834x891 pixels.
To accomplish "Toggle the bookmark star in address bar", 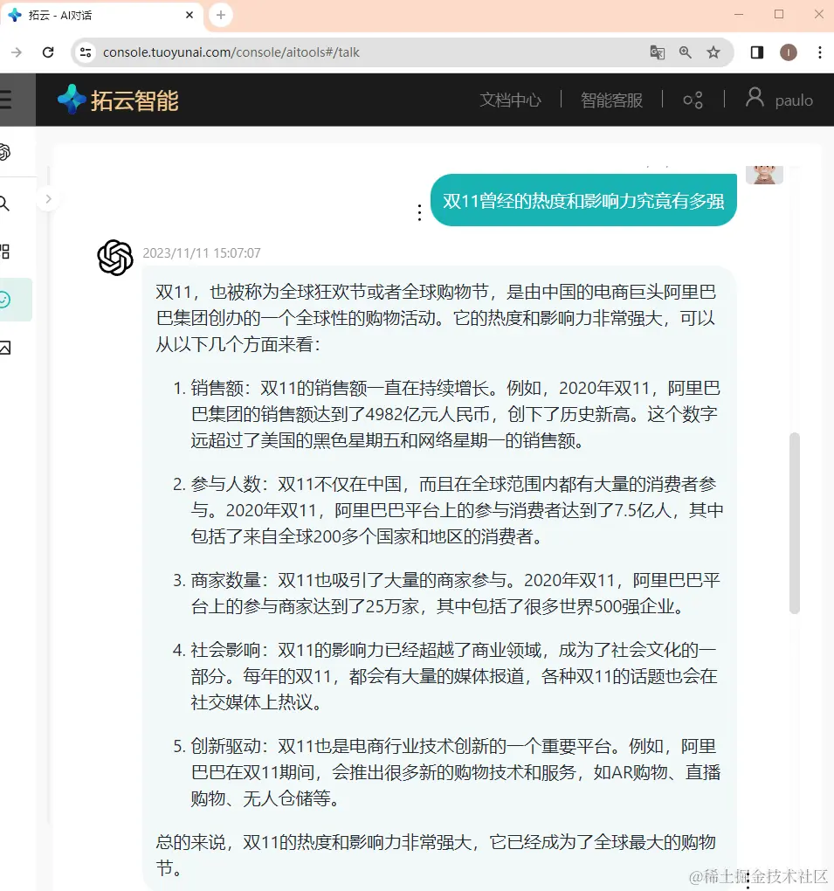I will [713, 52].
